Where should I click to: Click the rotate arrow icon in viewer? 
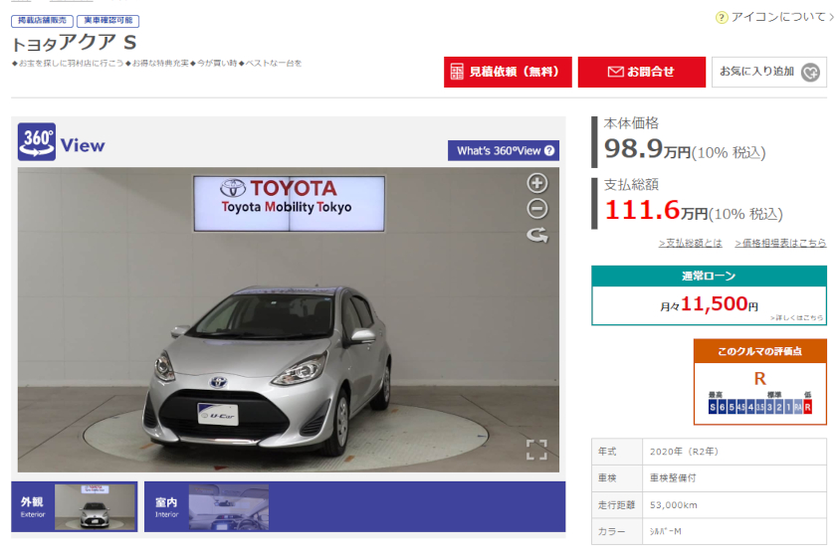536,236
